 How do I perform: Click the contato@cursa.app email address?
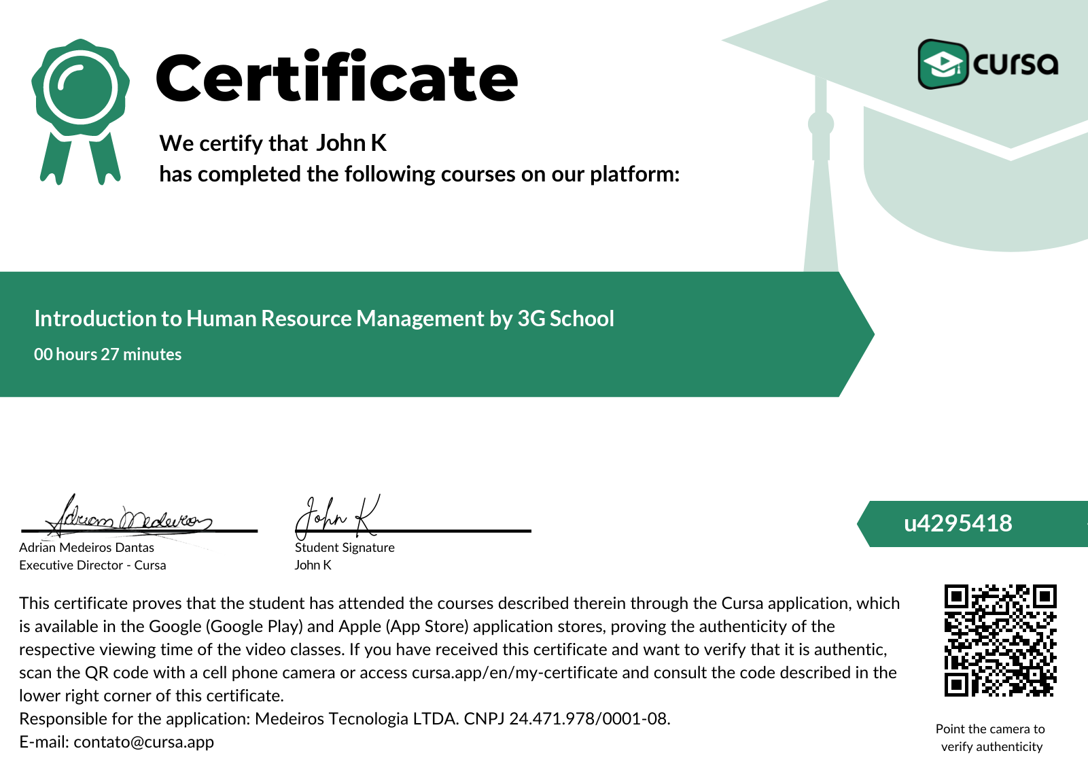click(x=143, y=741)
